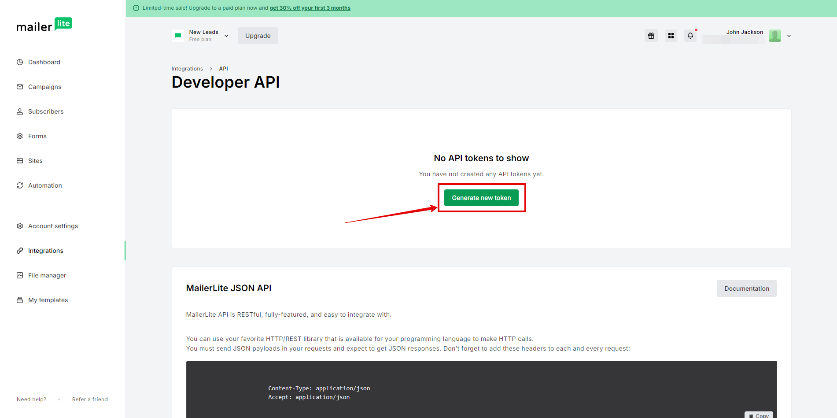
Task: Click the No API tokens to show text
Action: point(481,158)
